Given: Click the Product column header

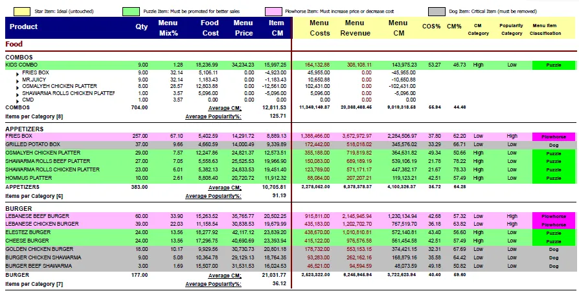Looking at the screenshot, I should coord(23,27).
